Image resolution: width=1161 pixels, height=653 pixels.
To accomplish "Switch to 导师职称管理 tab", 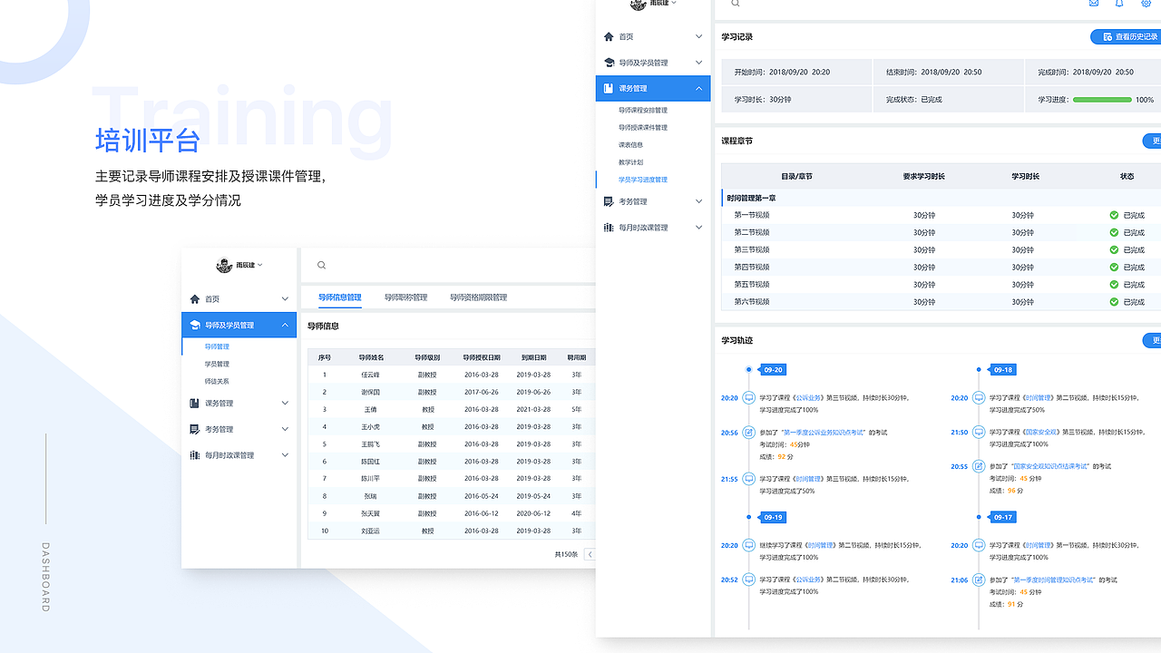I will tap(405, 297).
